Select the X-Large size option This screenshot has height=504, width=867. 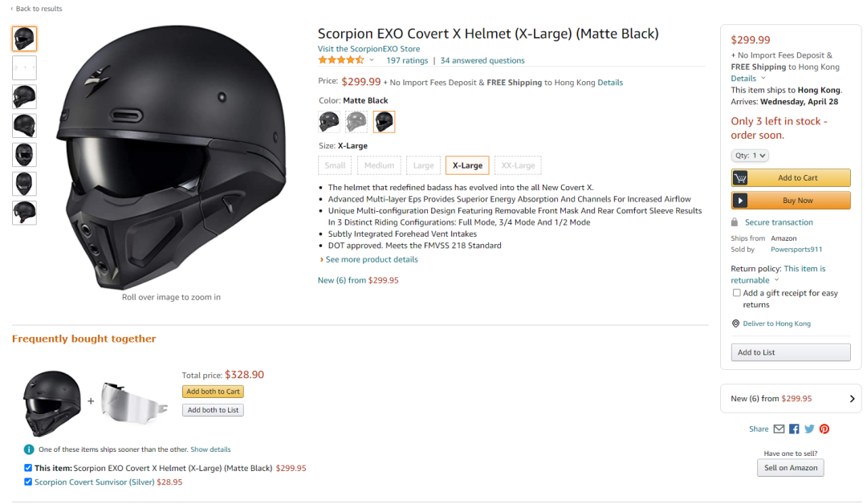[467, 165]
